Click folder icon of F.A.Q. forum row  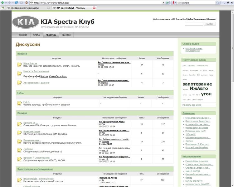click(x=19, y=103)
